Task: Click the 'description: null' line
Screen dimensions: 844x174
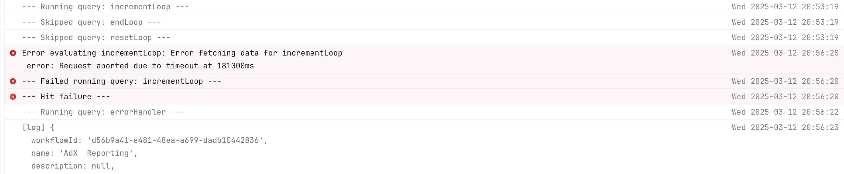Action: [73, 166]
